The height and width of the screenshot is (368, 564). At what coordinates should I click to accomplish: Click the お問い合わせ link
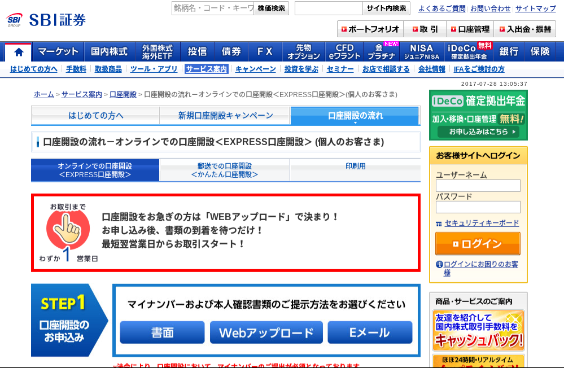tap(490, 8)
